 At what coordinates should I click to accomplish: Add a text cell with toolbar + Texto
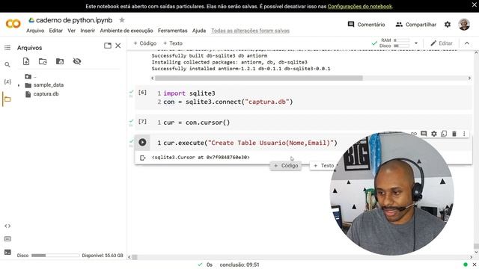pyautogui.click(x=173, y=43)
